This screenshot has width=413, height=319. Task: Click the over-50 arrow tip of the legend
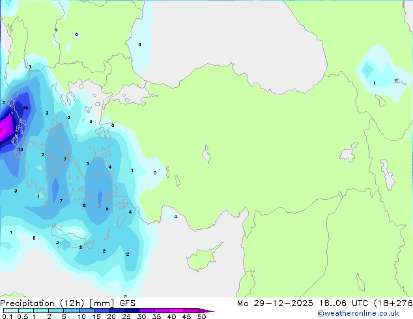click(206, 311)
